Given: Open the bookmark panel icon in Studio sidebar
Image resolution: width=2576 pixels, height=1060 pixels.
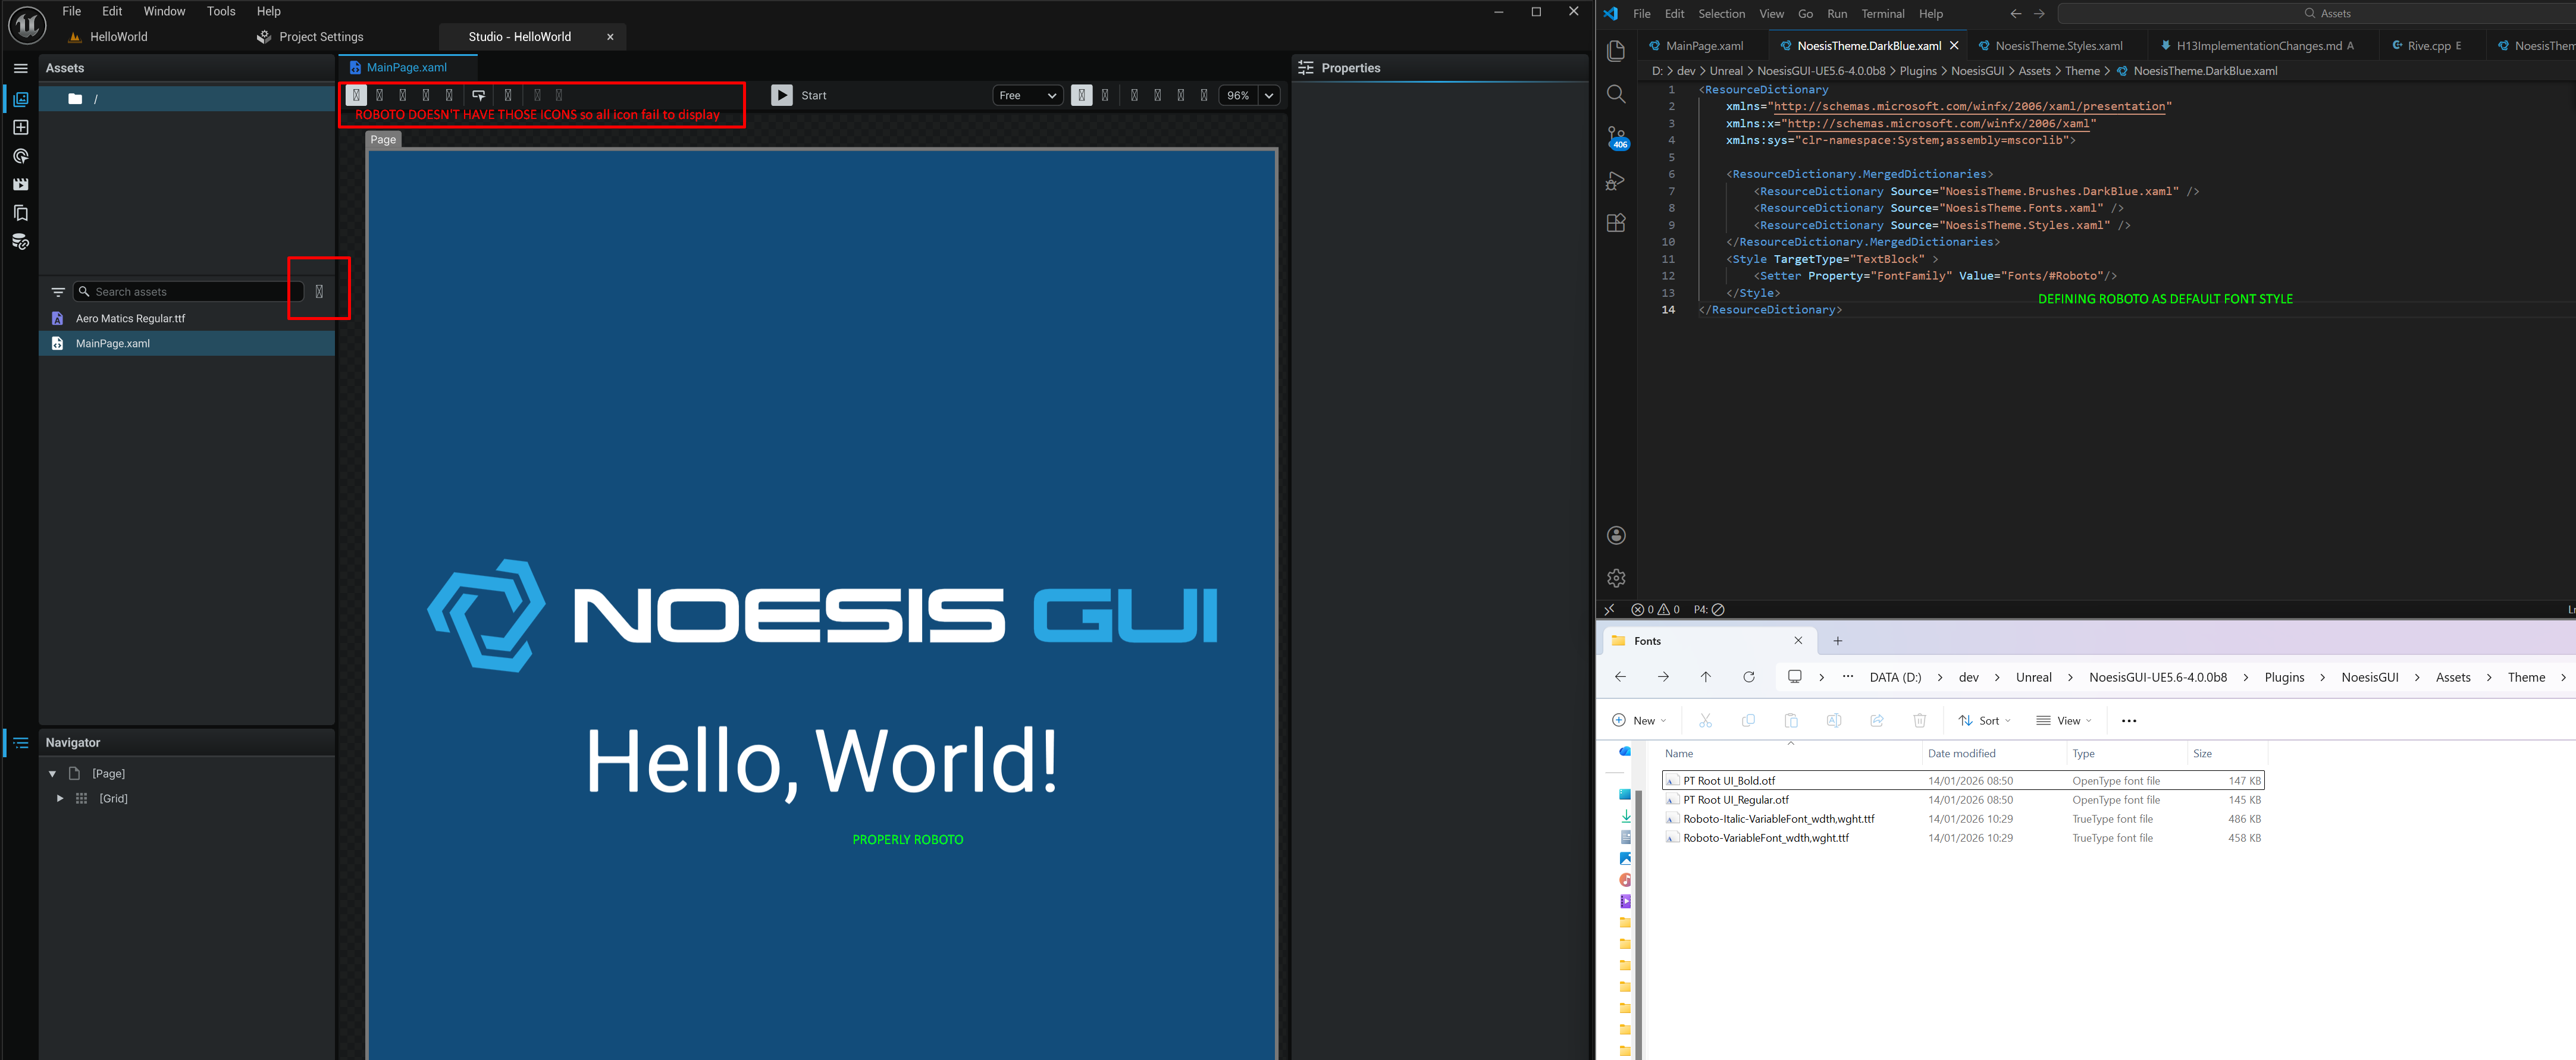Looking at the screenshot, I should tap(20, 213).
